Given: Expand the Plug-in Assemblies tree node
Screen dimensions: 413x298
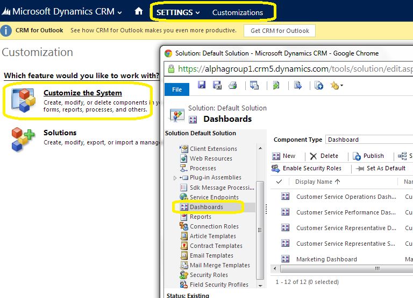Looking at the screenshot, I should 175,178.
